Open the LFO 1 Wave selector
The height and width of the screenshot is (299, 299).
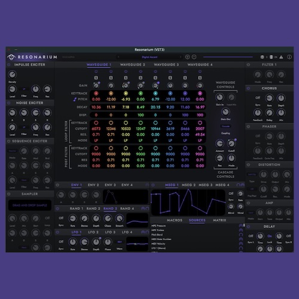tap(120, 242)
